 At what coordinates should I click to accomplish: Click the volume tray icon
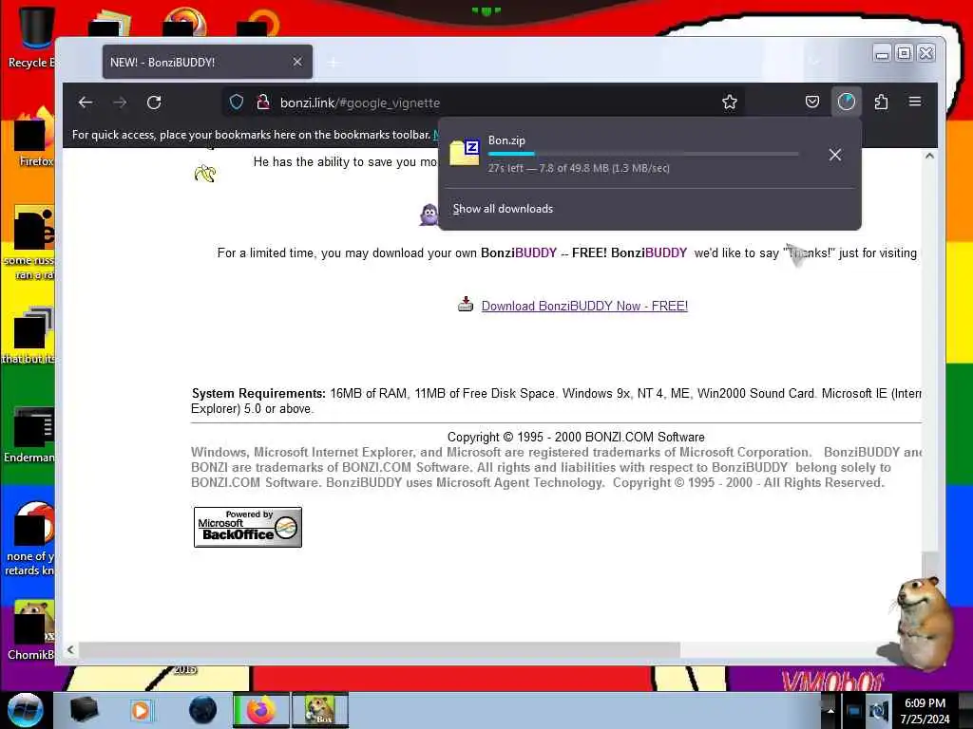[x=879, y=710]
